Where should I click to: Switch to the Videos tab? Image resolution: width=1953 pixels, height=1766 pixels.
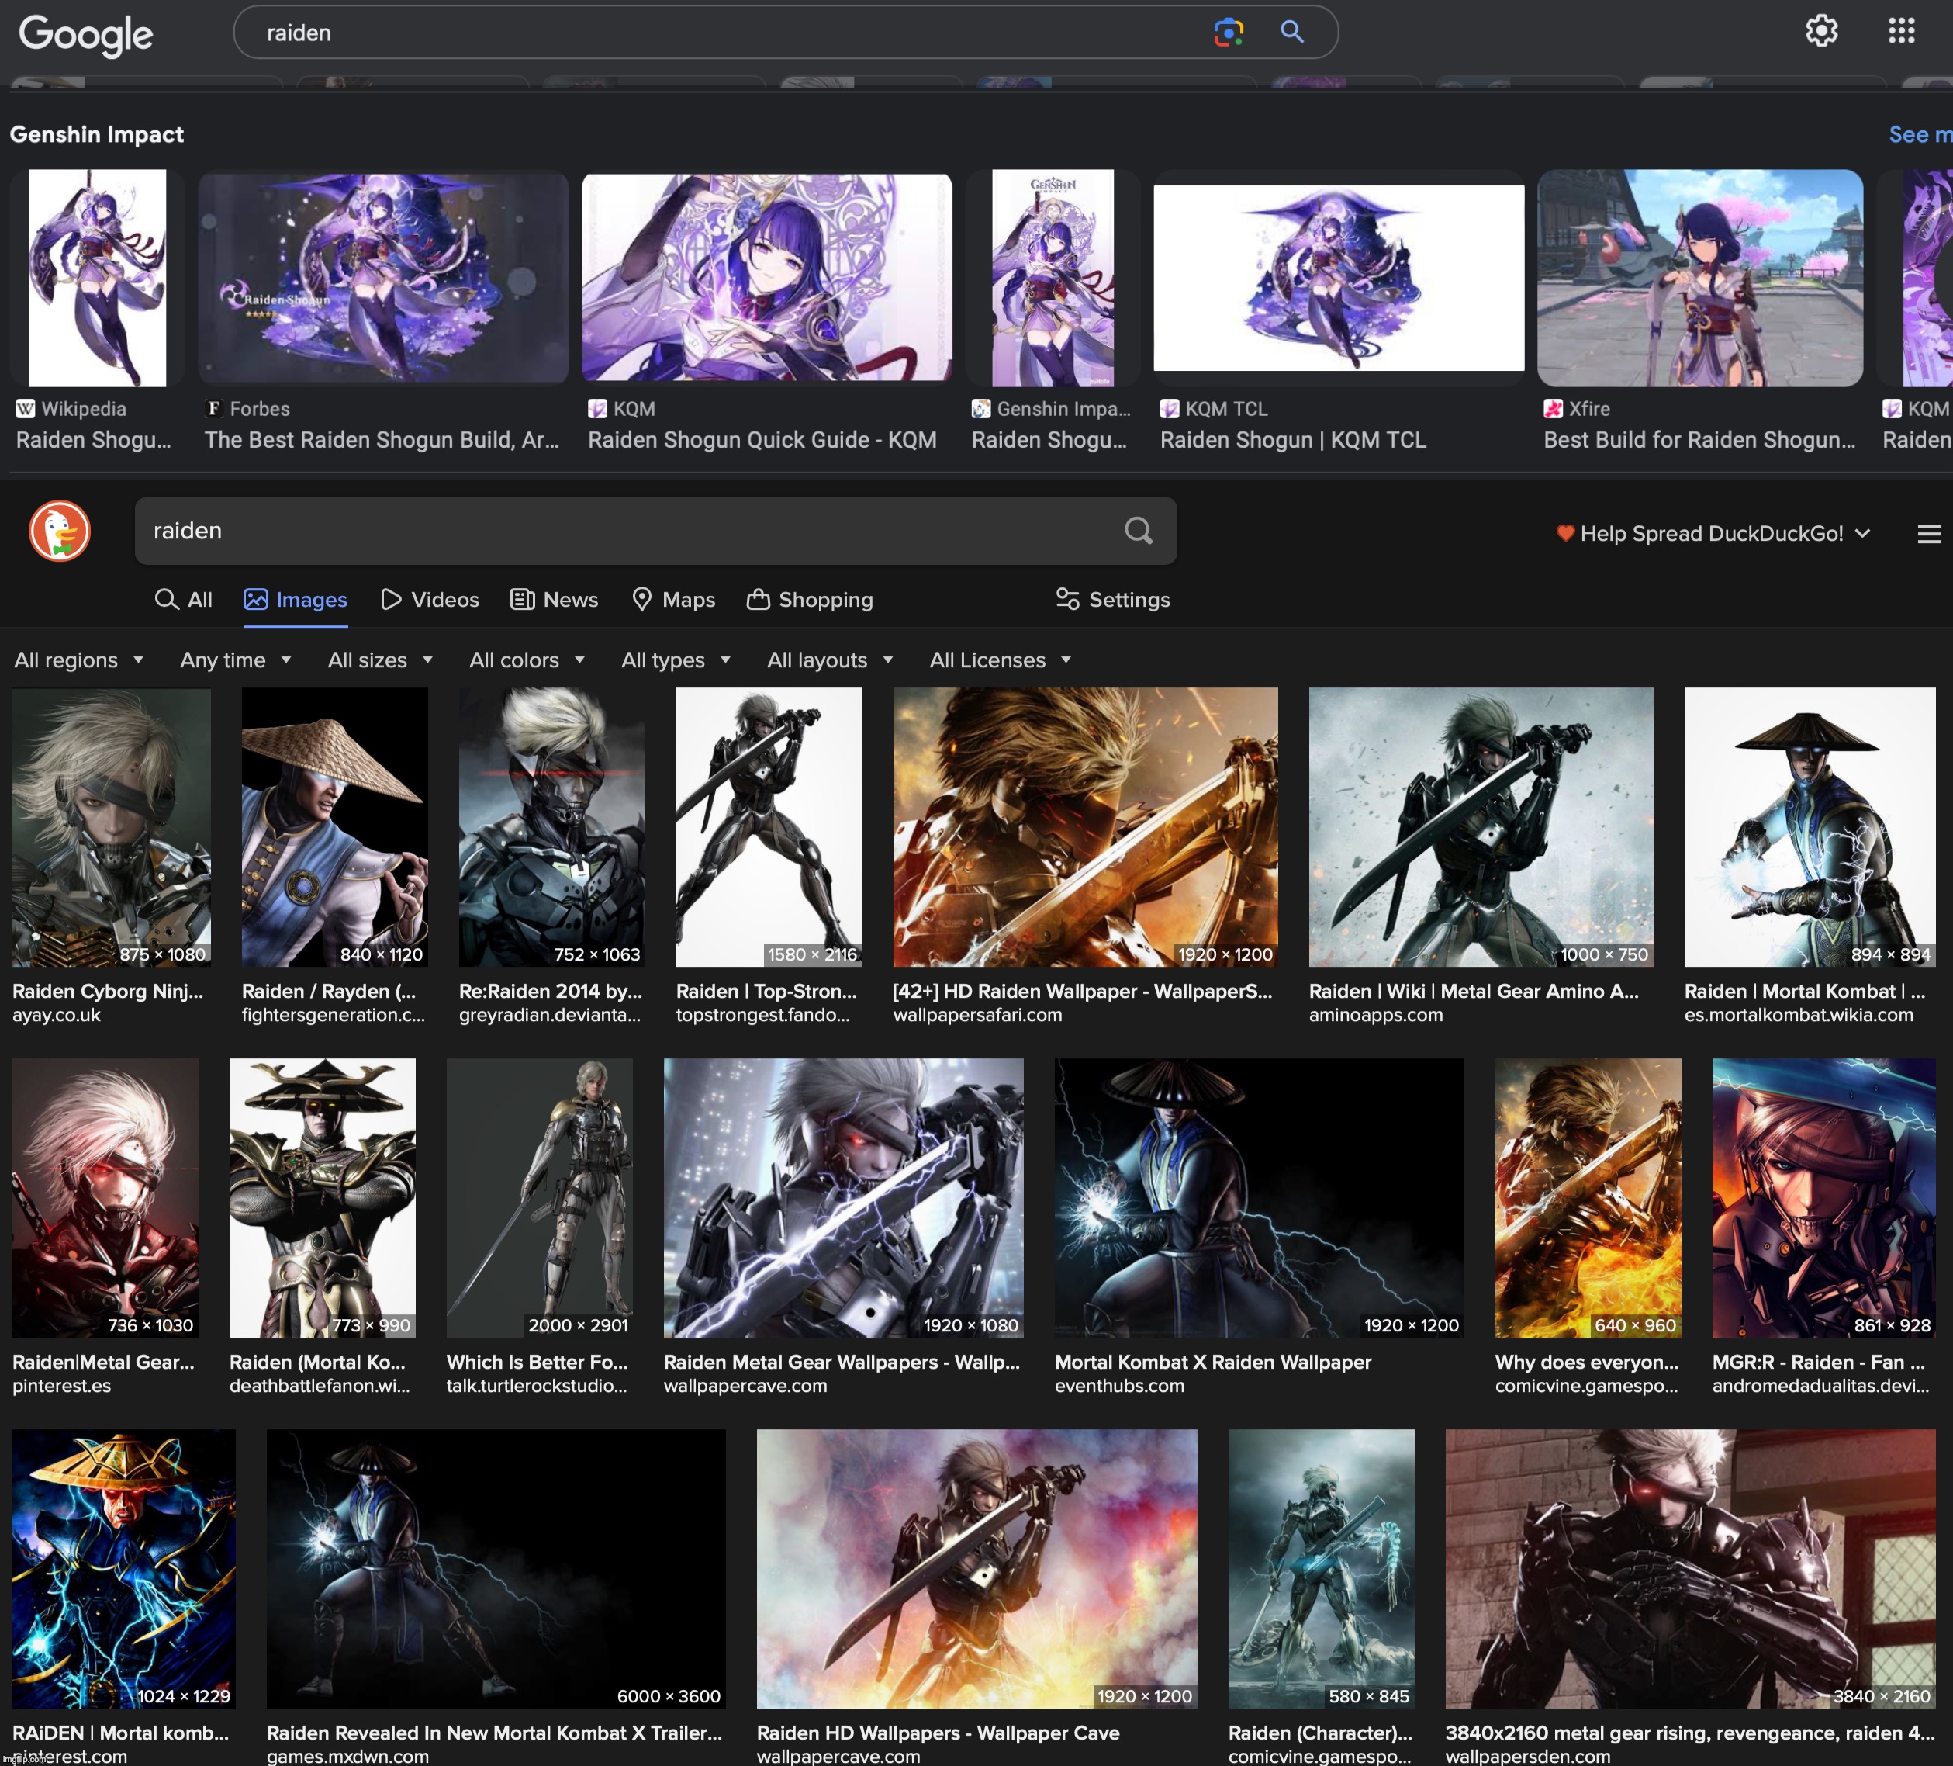pyautogui.click(x=430, y=600)
